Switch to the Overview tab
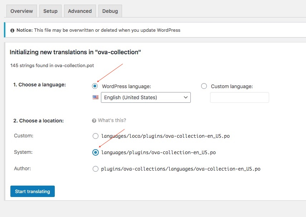The image size is (306, 217). click(21, 11)
